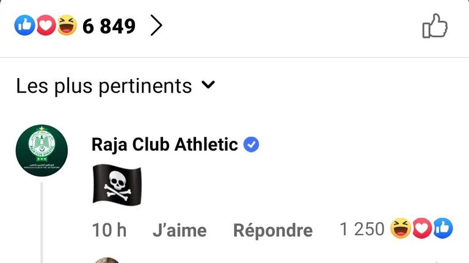
Task: Click the partially visible reply avatar
Action: [107, 261]
